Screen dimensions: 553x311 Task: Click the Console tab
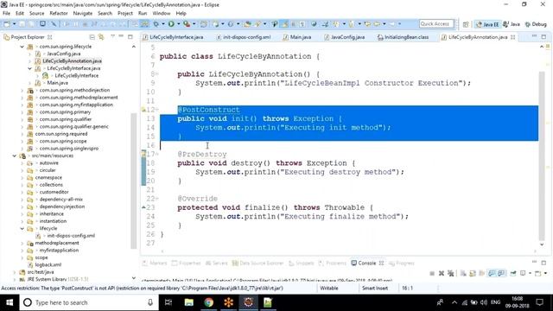coord(366,263)
